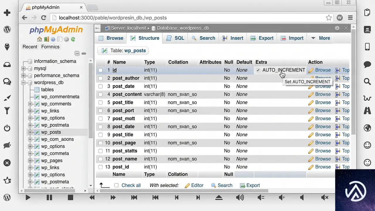Tick the post_page row checkbox

click(100, 143)
